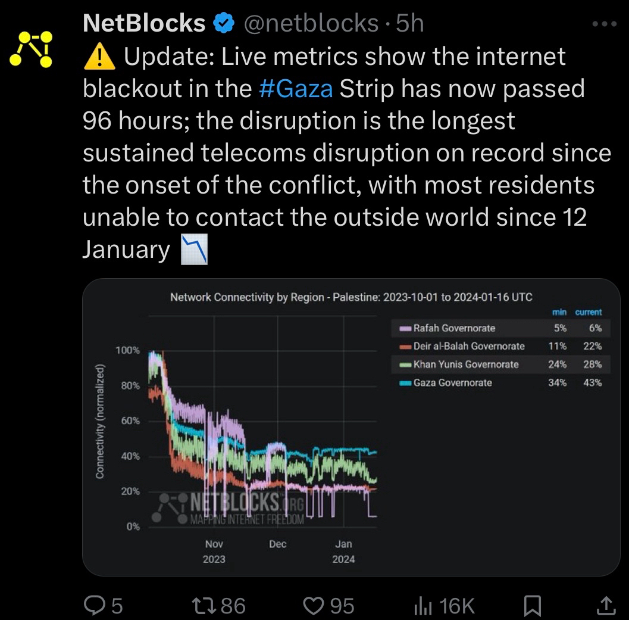Click the Rafah Governorate purple legend swatch

point(406,328)
